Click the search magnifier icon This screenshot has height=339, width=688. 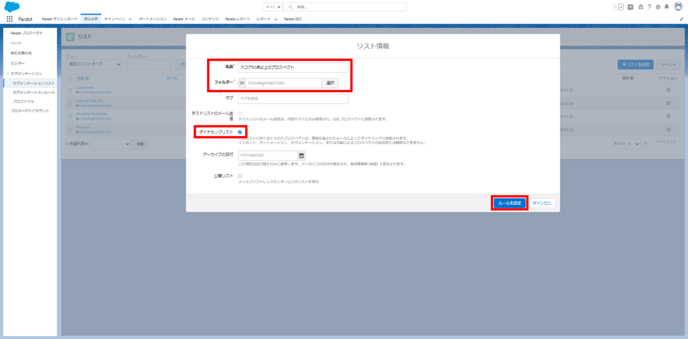tap(291, 7)
